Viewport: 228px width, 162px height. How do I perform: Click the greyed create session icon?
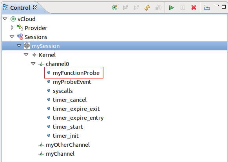[x=158, y=7]
